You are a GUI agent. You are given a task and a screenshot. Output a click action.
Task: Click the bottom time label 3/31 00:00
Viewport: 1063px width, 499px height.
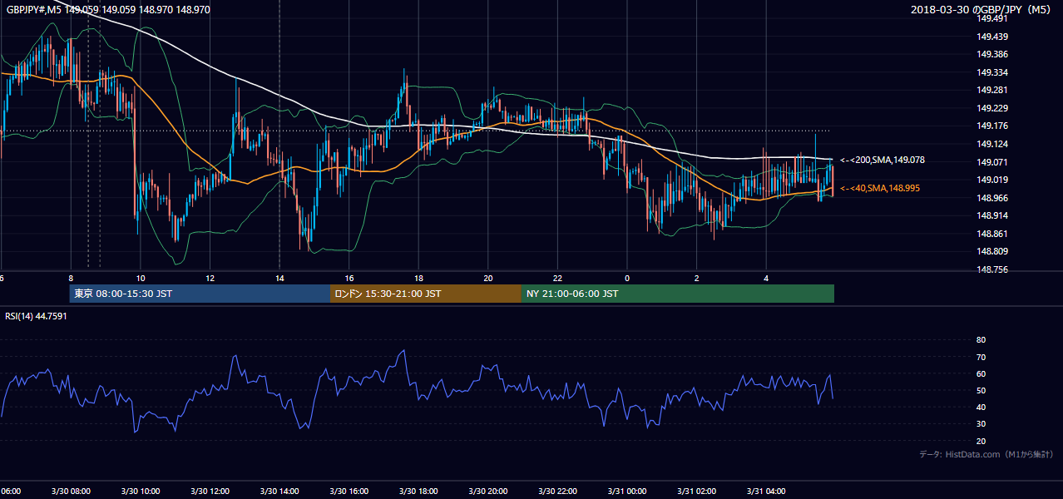click(x=627, y=492)
